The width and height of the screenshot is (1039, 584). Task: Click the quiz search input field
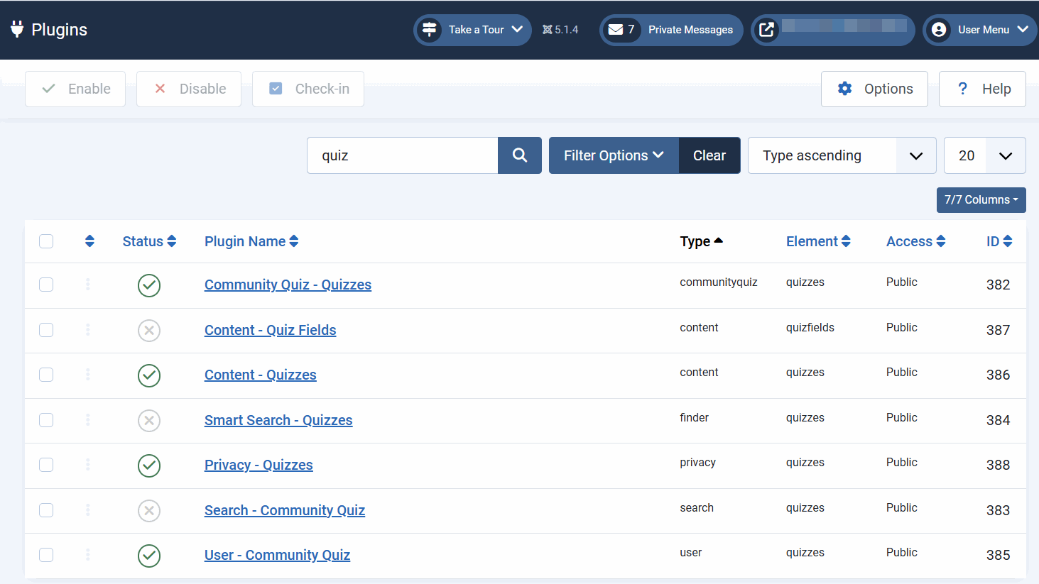click(402, 155)
